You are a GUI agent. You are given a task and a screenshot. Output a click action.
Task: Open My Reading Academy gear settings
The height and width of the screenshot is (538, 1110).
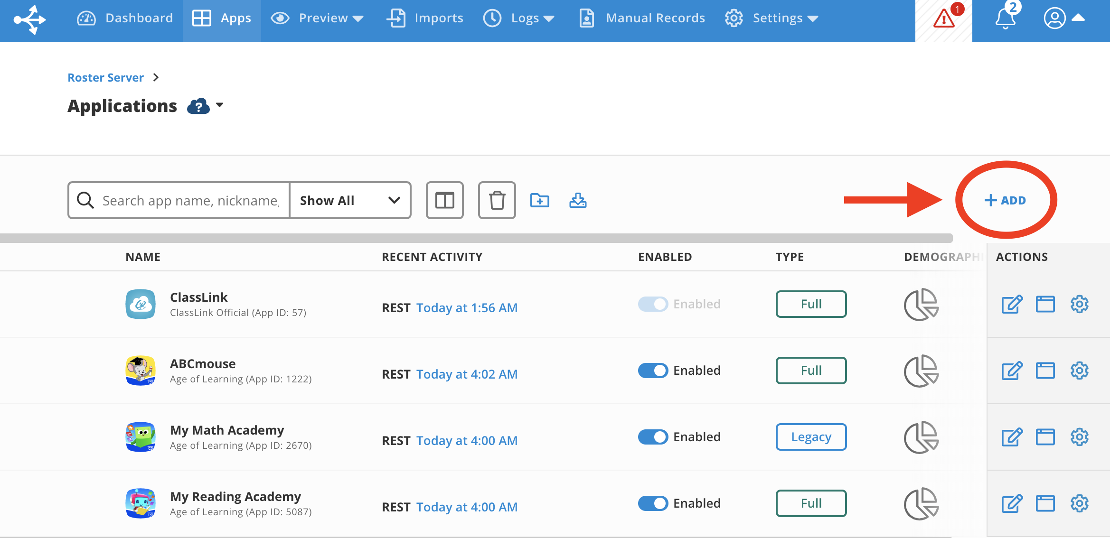point(1080,503)
